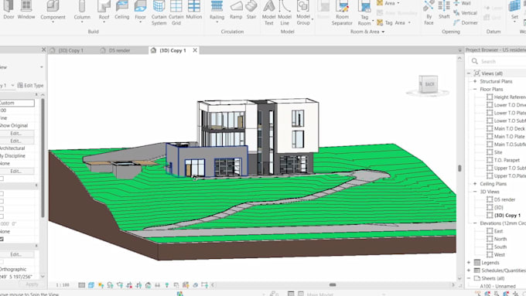The width and height of the screenshot is (526, 296).
Task: Activate the Shaft opening tool
Action: pyautogui.click(x=444, y=10)
